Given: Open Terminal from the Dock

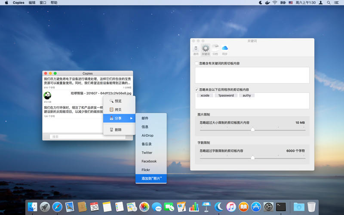Looking at the screenshot, I should [281, 207].
